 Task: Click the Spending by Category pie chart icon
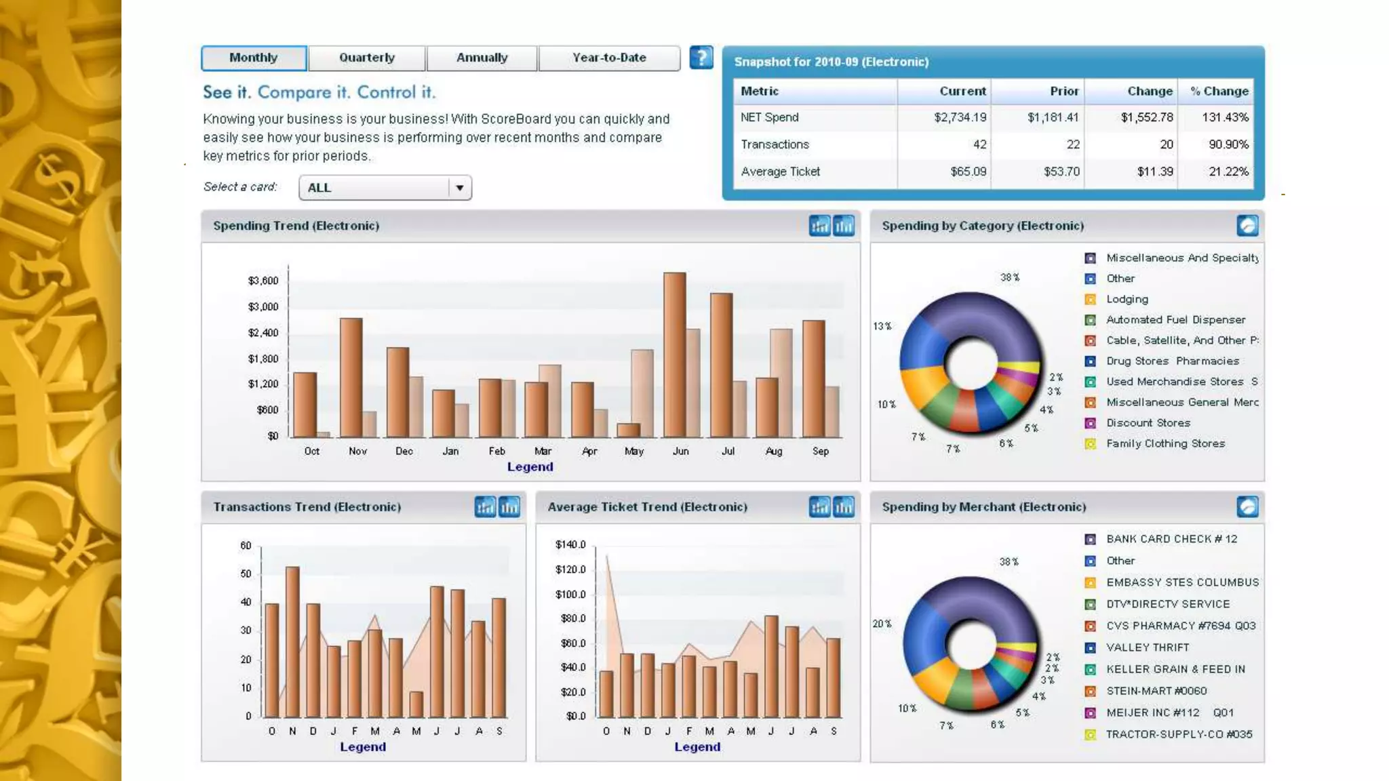[1247, 226]
